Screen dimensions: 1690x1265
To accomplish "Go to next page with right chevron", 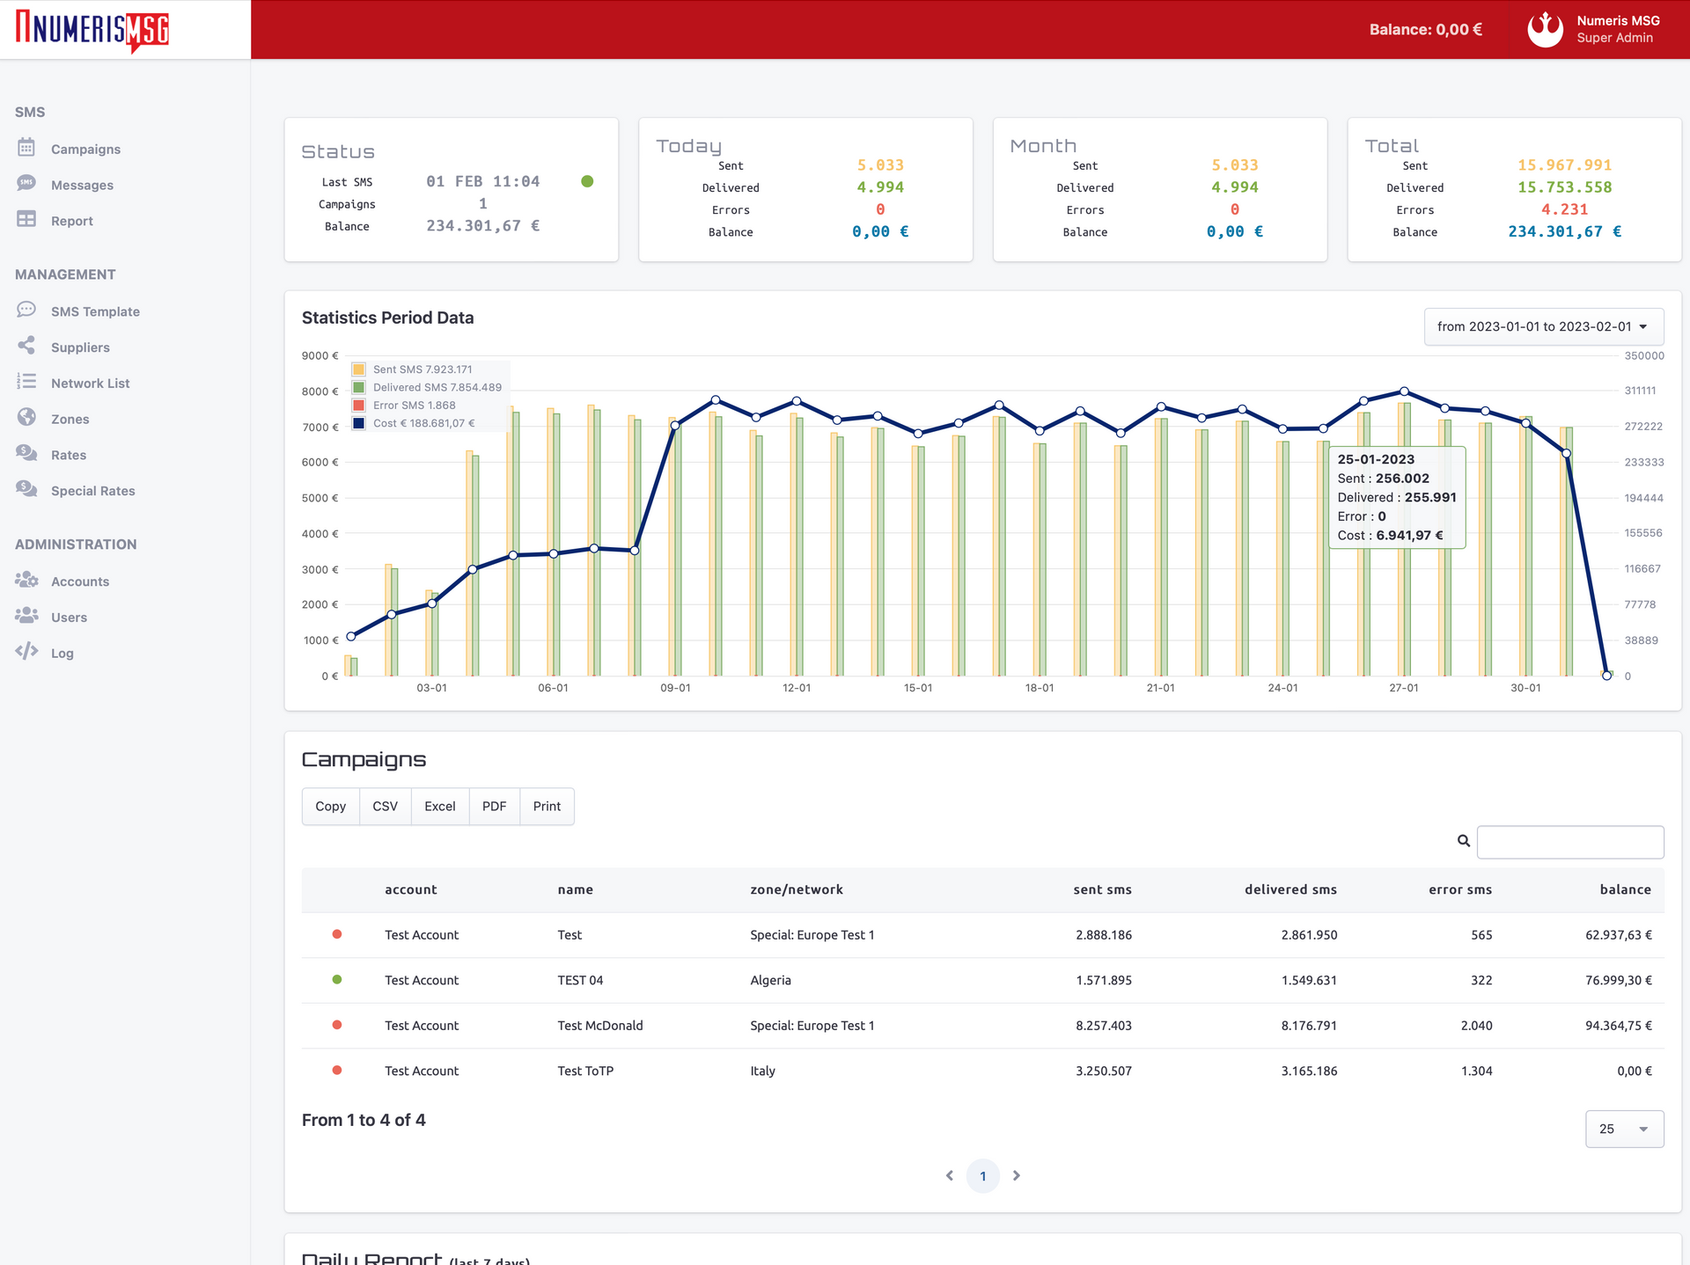I will pyautogui.click(x=1017, y=1175).
